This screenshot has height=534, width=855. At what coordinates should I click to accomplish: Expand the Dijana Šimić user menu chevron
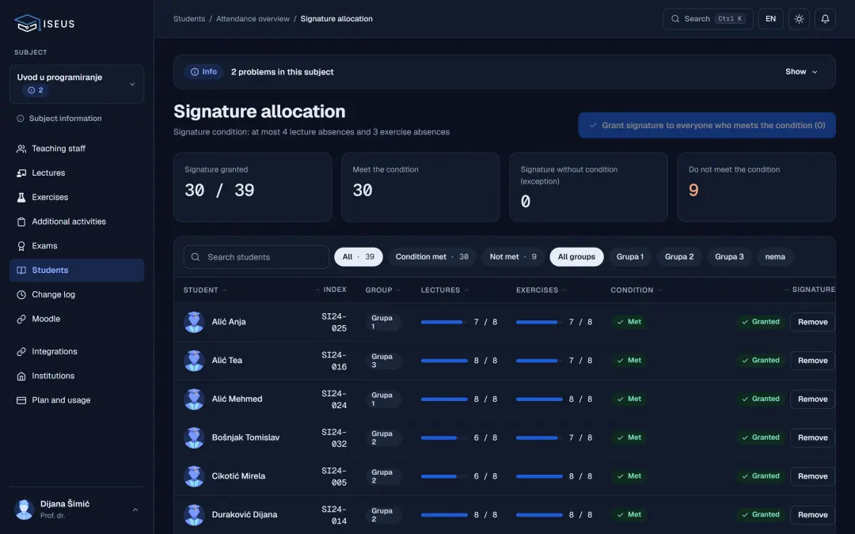click(x=135, y=510)
